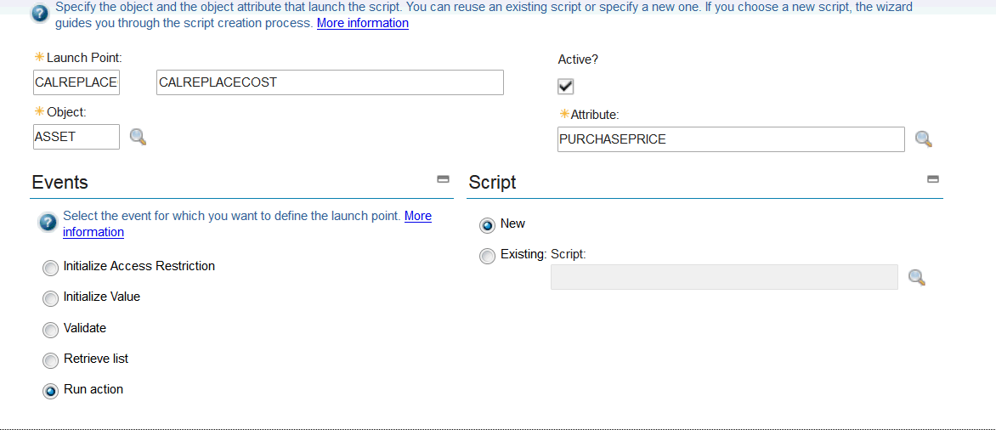The image size is (996, 430).
Task: Uncheck the Active? checkbox
Action: click(x=566, y=87)
